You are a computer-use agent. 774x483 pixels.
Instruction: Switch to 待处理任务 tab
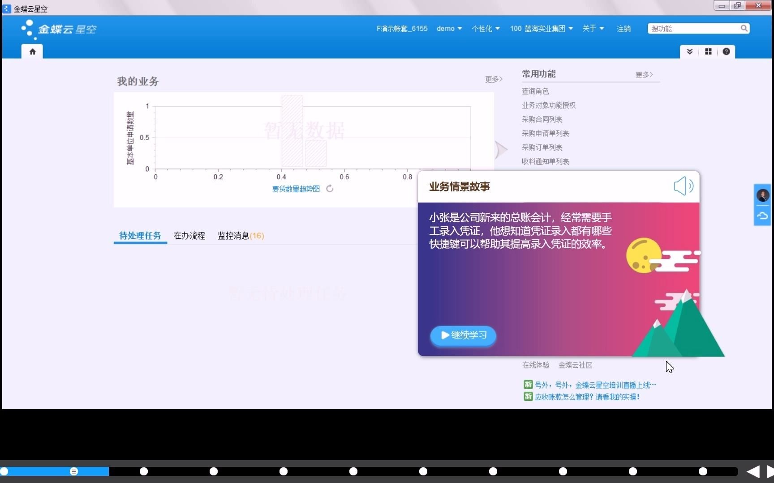(140, 236)
